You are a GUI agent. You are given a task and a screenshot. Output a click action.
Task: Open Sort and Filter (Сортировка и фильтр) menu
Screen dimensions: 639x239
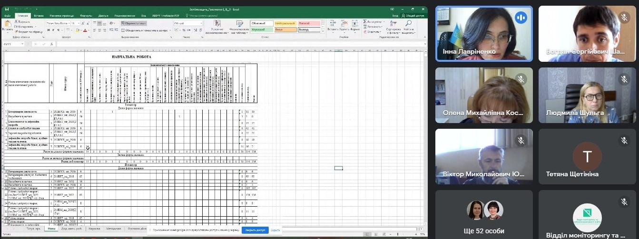393,27
